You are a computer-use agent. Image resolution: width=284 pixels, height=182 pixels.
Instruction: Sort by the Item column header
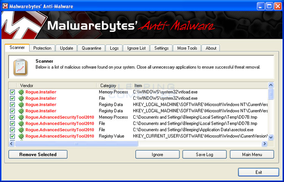(199, 86)
